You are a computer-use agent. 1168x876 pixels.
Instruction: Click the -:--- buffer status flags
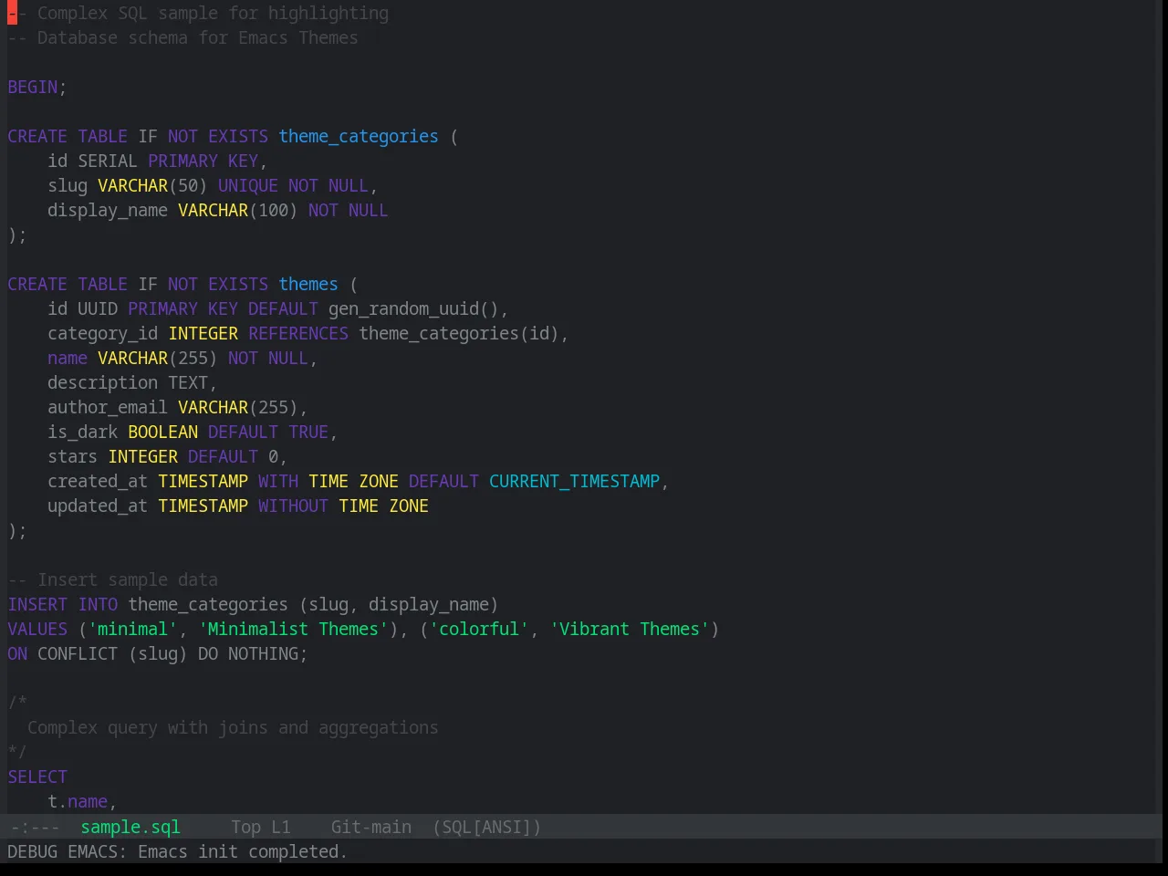(36, 827)
